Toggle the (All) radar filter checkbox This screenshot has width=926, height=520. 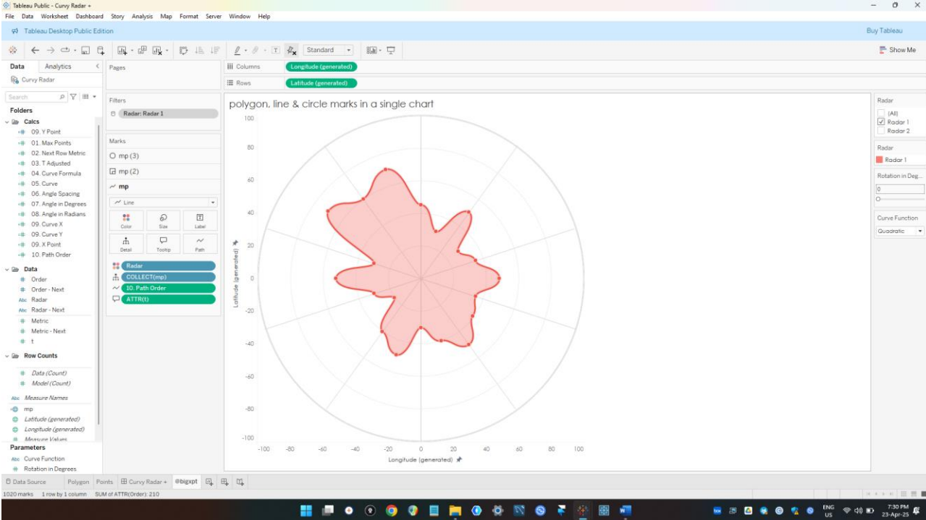pyautogui.click(x=881, y=114)
